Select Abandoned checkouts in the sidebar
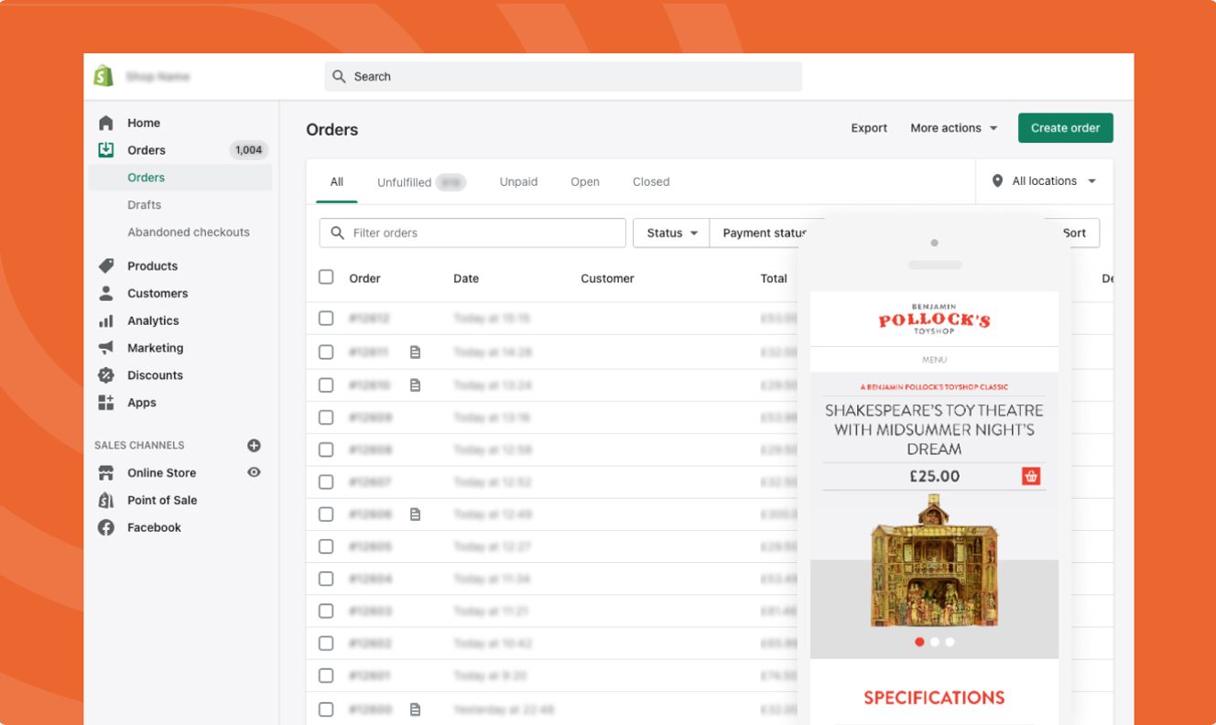This screenshot has height=725, width=1216. [188, 233]
